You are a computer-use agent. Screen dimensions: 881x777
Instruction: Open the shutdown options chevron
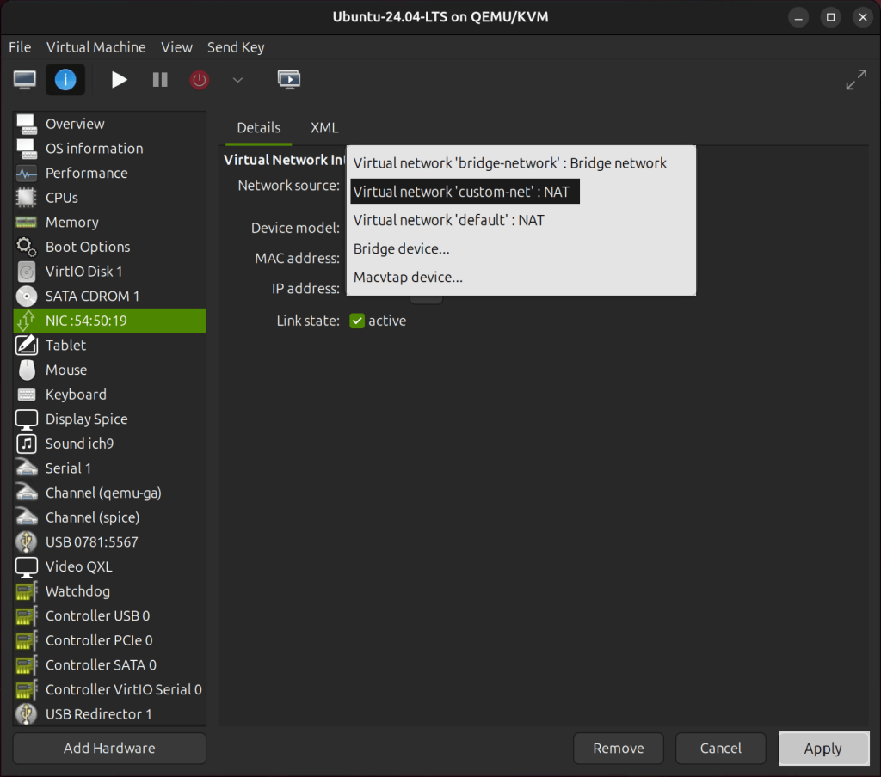(x=237, y=79)
